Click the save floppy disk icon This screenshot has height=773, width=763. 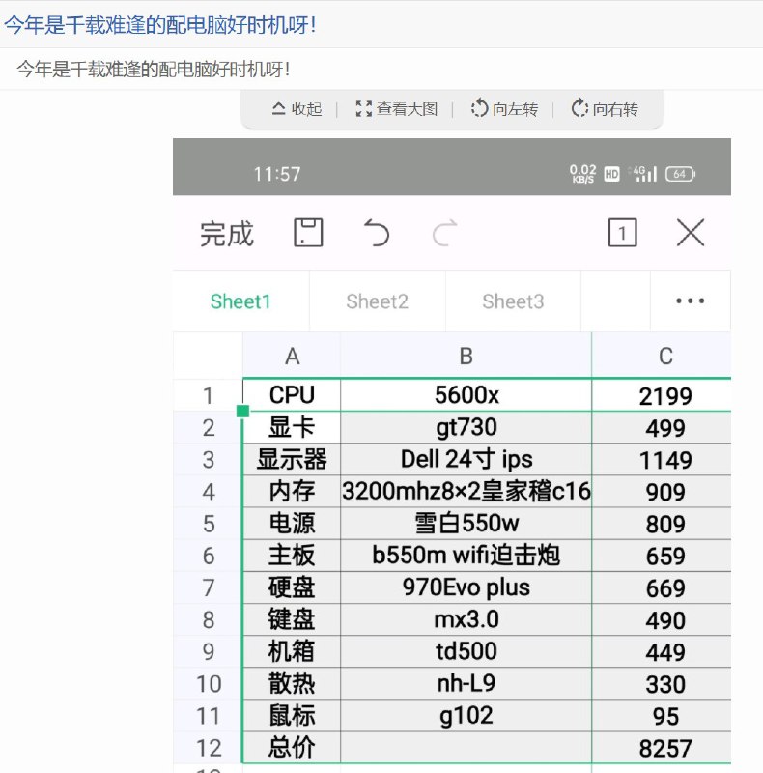[x=308, y=232]
